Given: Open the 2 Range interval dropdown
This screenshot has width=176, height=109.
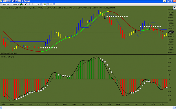Looking at the screenshot, I should click(15, 5).
